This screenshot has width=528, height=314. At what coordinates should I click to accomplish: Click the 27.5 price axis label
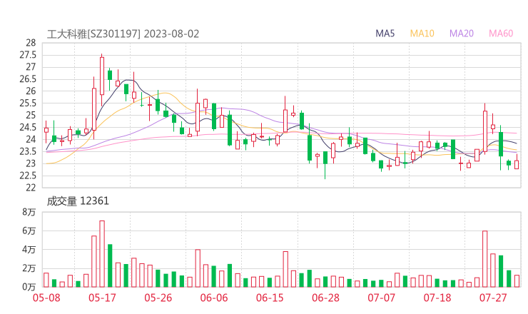click(x=28, y=55)
